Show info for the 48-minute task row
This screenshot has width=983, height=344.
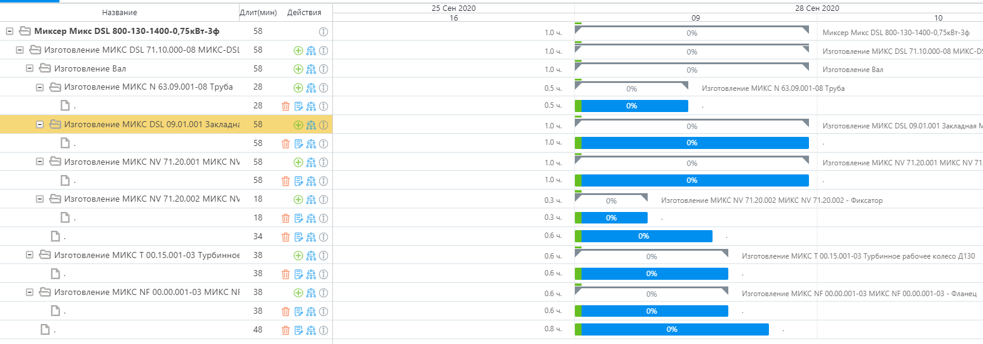(323, 330)
